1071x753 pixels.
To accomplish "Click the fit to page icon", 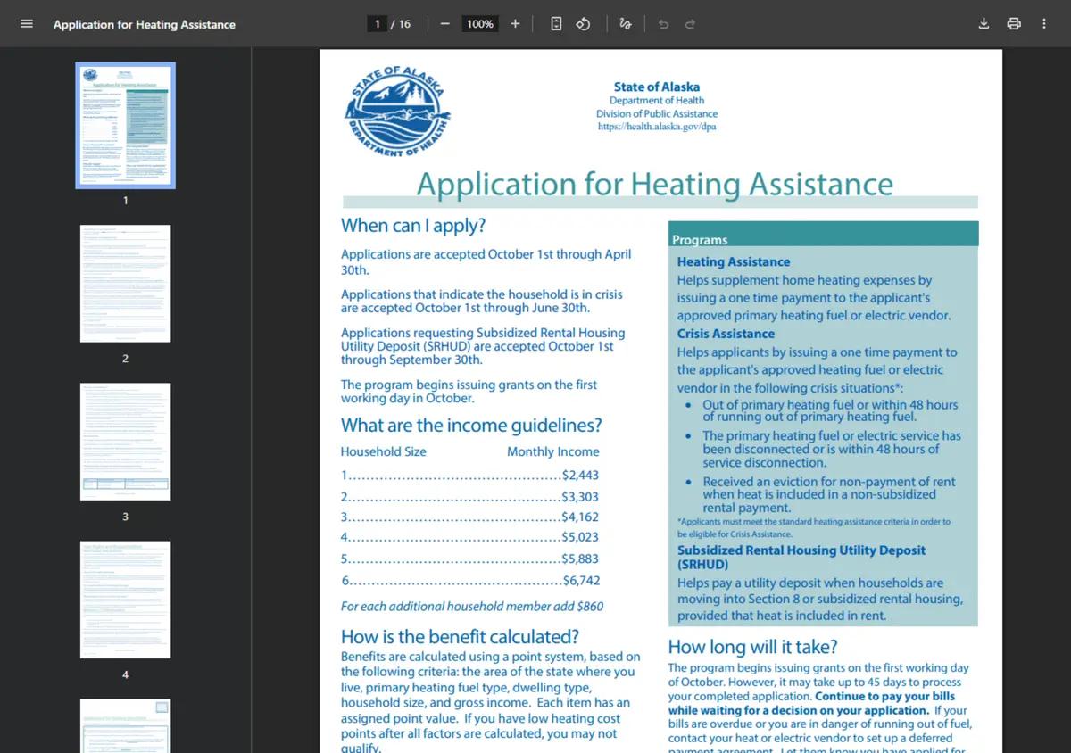I will 556,24.
